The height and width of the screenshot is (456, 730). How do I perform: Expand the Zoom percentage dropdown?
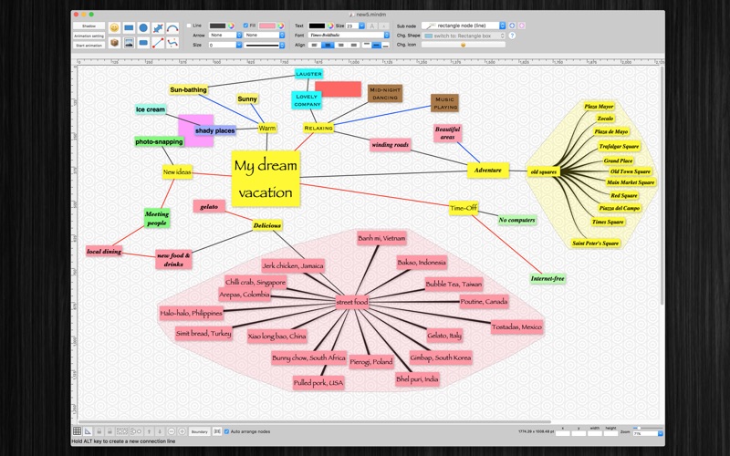[648, 434]
